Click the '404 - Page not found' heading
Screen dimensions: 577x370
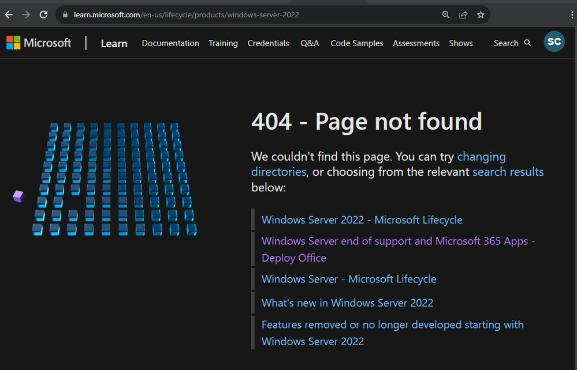click(x=367, y=122)
